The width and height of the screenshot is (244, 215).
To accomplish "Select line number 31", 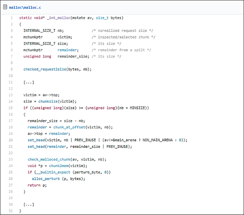I will click(11, 211).
